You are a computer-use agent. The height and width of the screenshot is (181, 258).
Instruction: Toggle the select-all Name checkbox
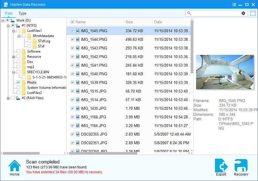[x=73, y=22]
